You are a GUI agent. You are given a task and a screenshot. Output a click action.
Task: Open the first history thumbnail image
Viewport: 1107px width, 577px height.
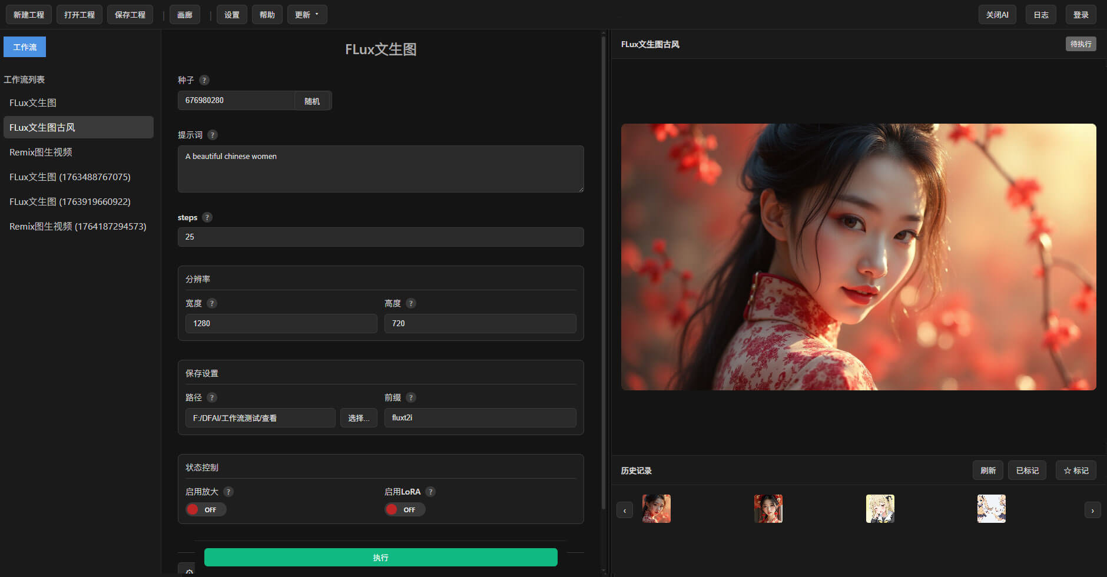(656, 508)
